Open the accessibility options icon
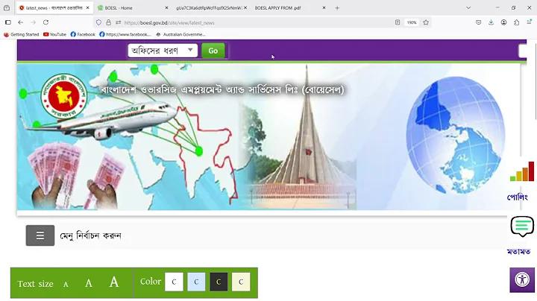 point(522,280)
